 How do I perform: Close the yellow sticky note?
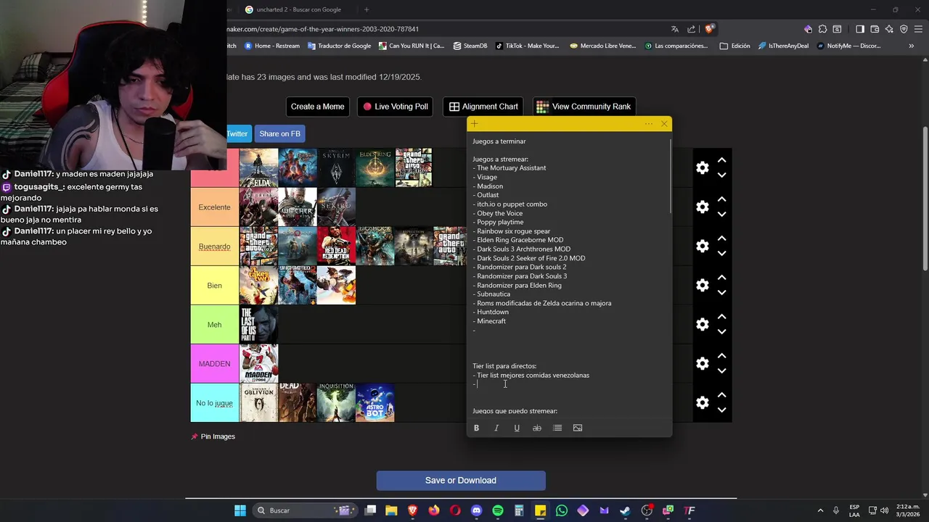[664, 124]
